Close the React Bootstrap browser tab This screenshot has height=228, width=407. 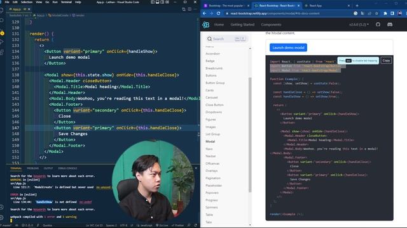298,6
